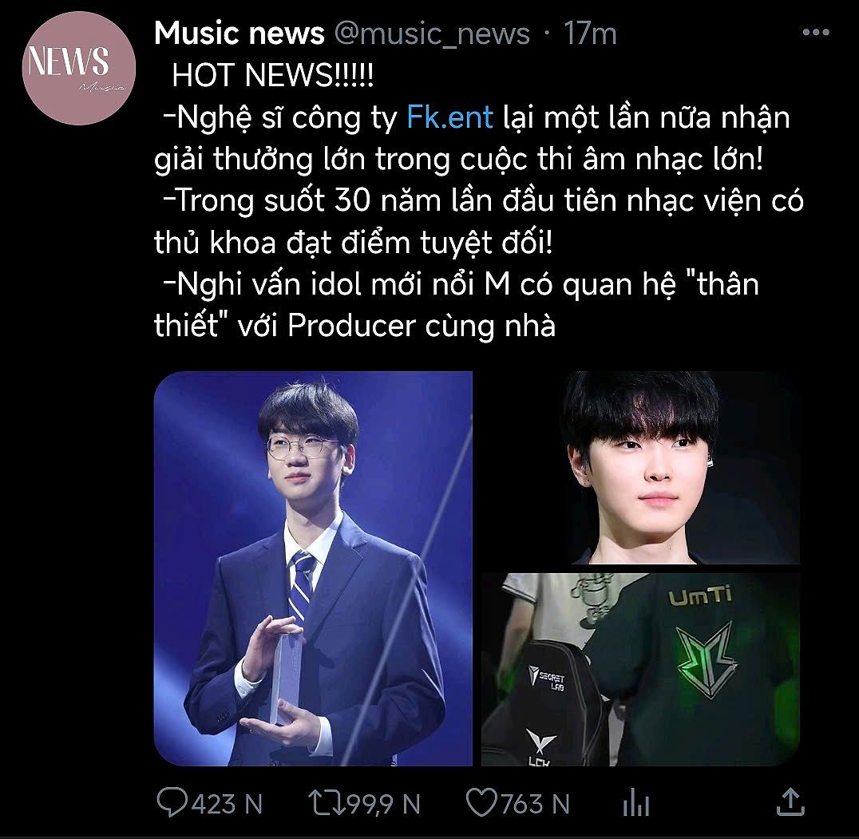Click the 423 N reply count
This screenshot has width=859, height=839.
click(x=227, y=804)
